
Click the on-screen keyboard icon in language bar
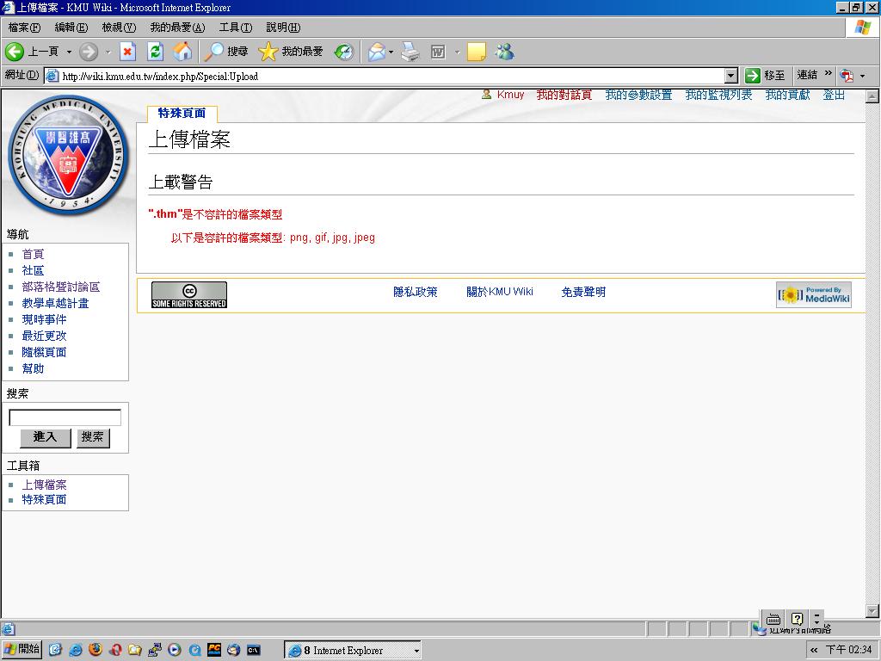pyautogui.click(x=773, y=620)
